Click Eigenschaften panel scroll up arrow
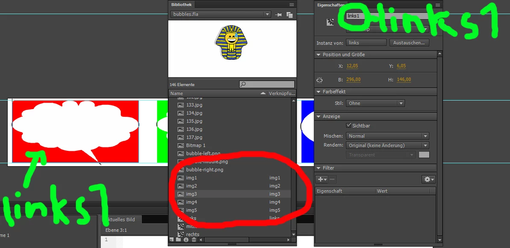The height and width of the screenshot is (248, 510). [440, 54]
